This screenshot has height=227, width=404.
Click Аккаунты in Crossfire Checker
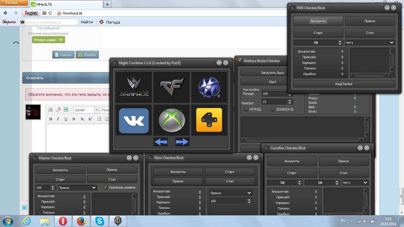[x=292, y=161]
